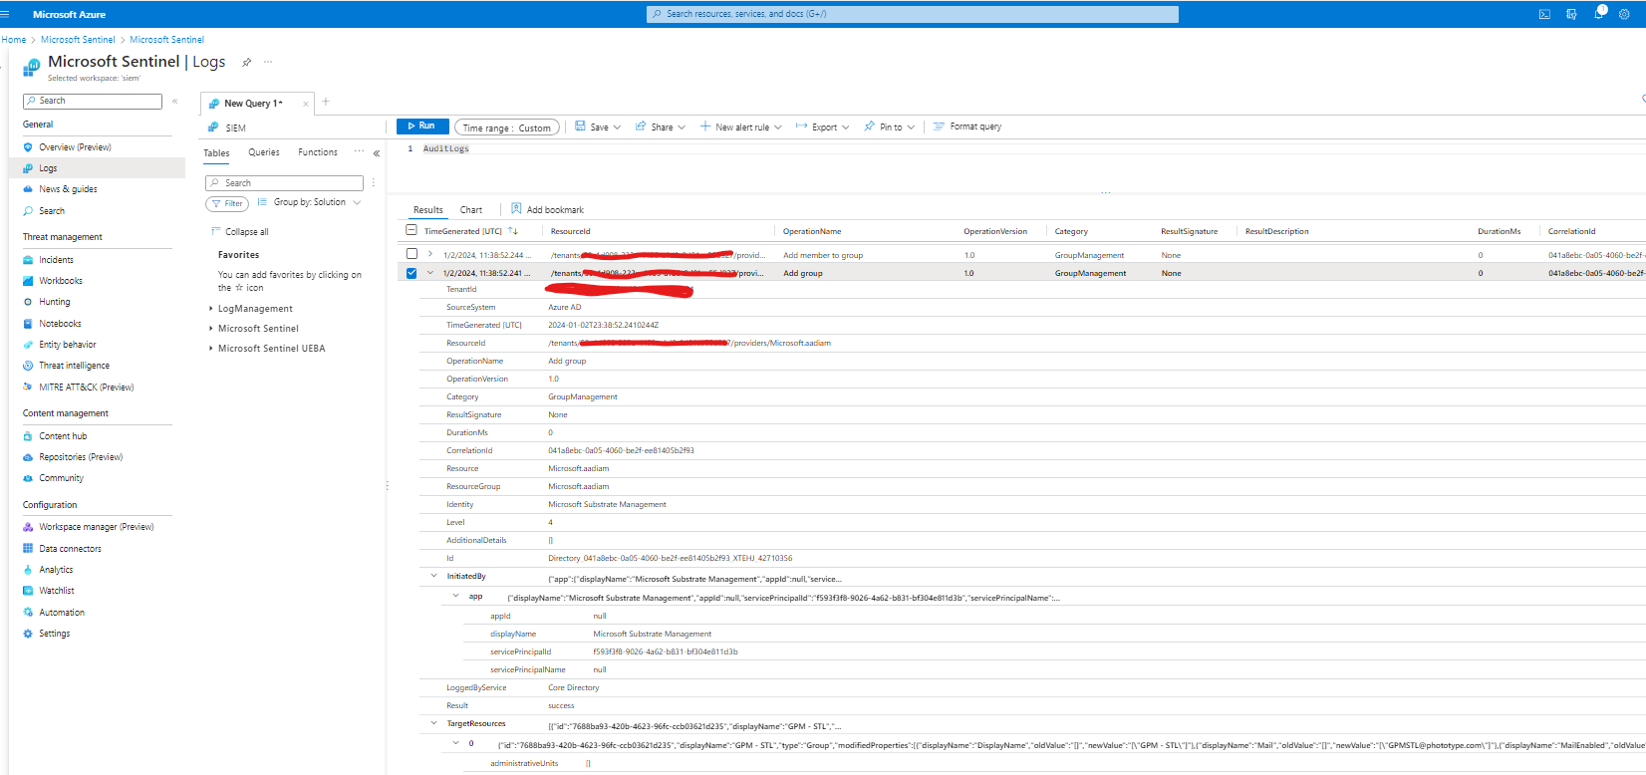This screenshot has height=775, width=1646.
Task: Select the Results tab
Action: [x=428, y=210]
